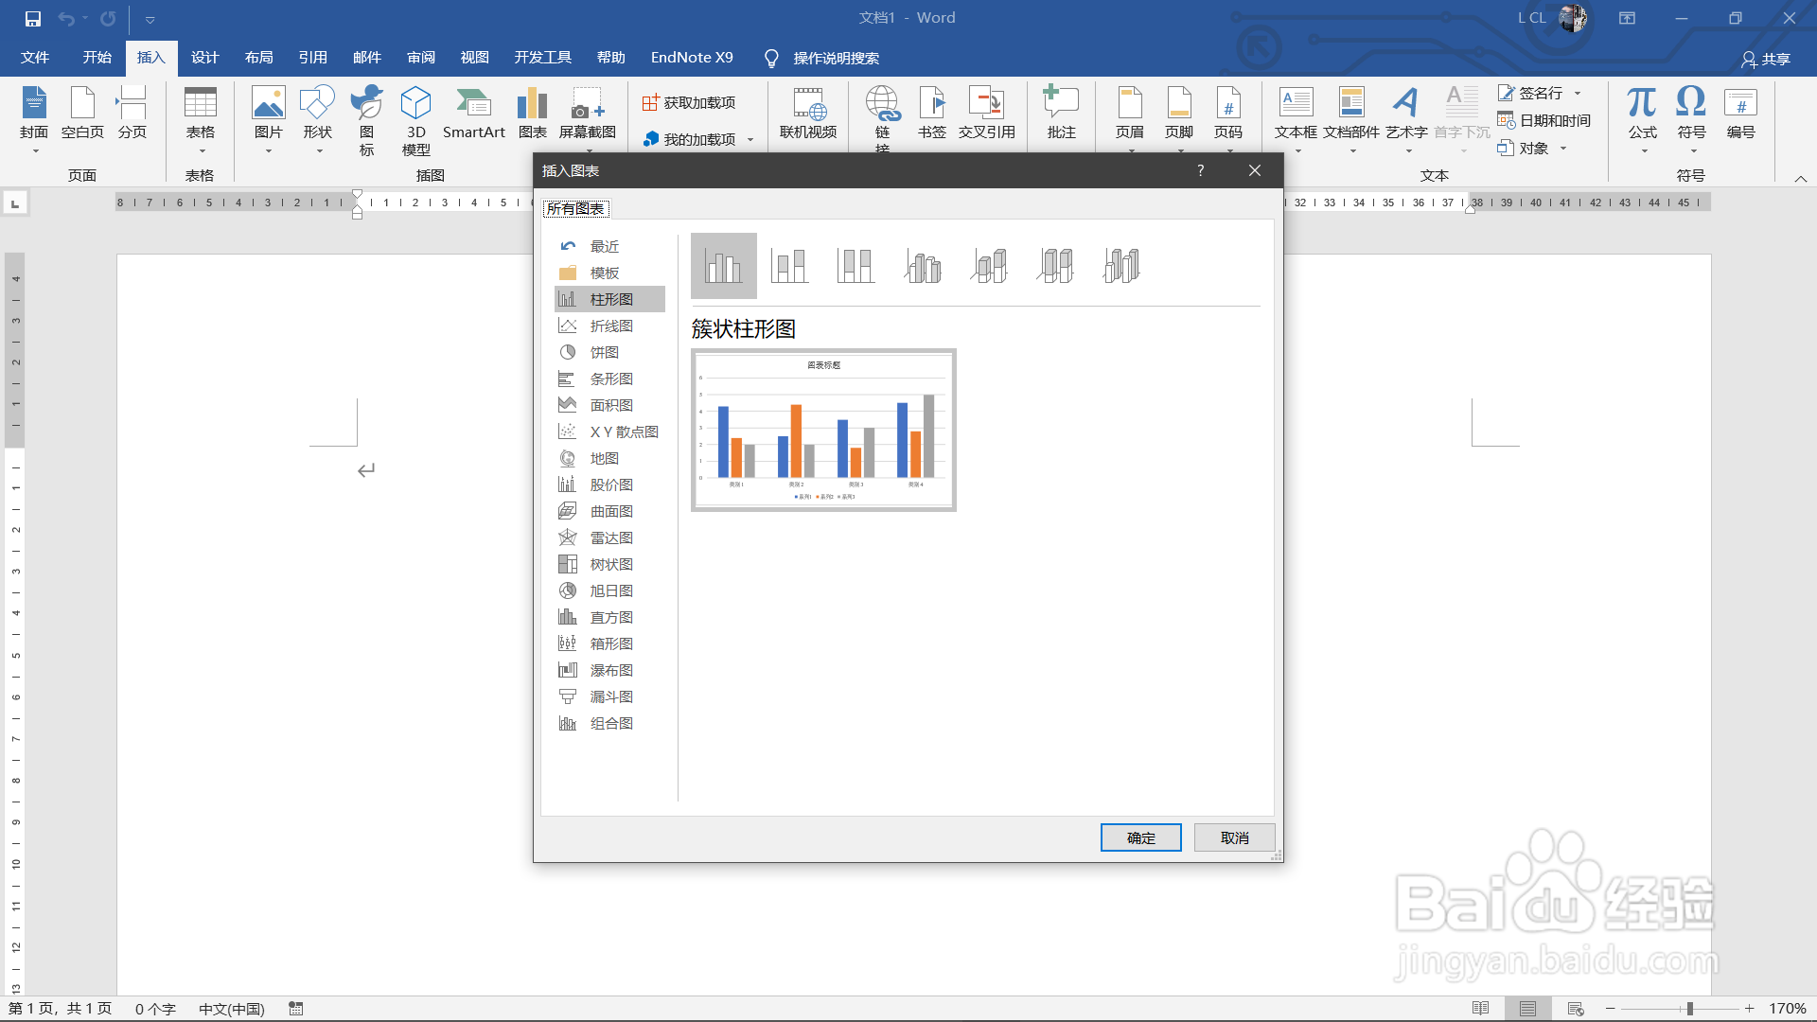The height and width of the screenshot is (1022, 1817).
Task: Click the zoom in plus button
Action: pos(1749,1009)
